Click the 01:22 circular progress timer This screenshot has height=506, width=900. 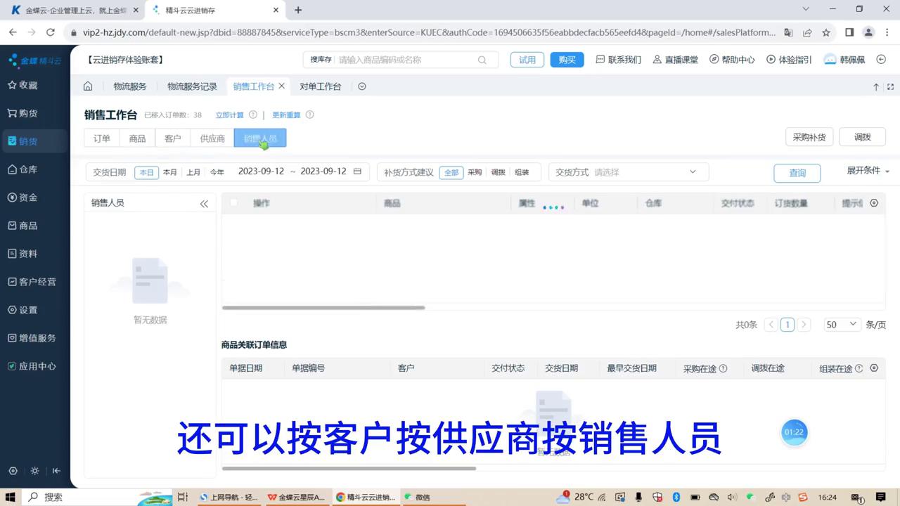click(x=794, y=432)
